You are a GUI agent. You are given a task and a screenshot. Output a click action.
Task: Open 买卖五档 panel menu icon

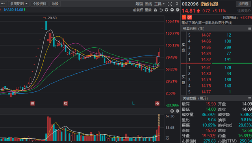point(250,29)
